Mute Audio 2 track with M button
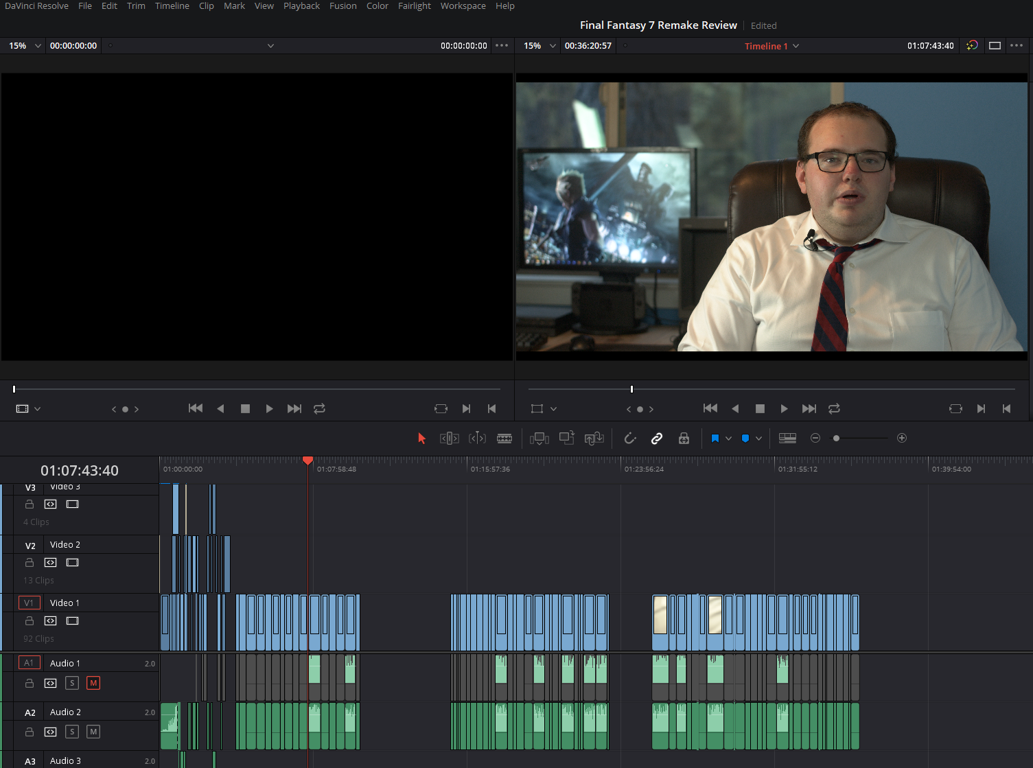This screenshot has width=1033, height=768. [93, 732]
